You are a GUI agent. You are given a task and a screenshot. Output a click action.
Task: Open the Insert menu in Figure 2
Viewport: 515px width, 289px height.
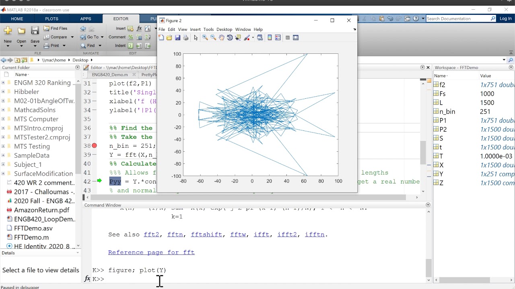[x=195, y=29]
